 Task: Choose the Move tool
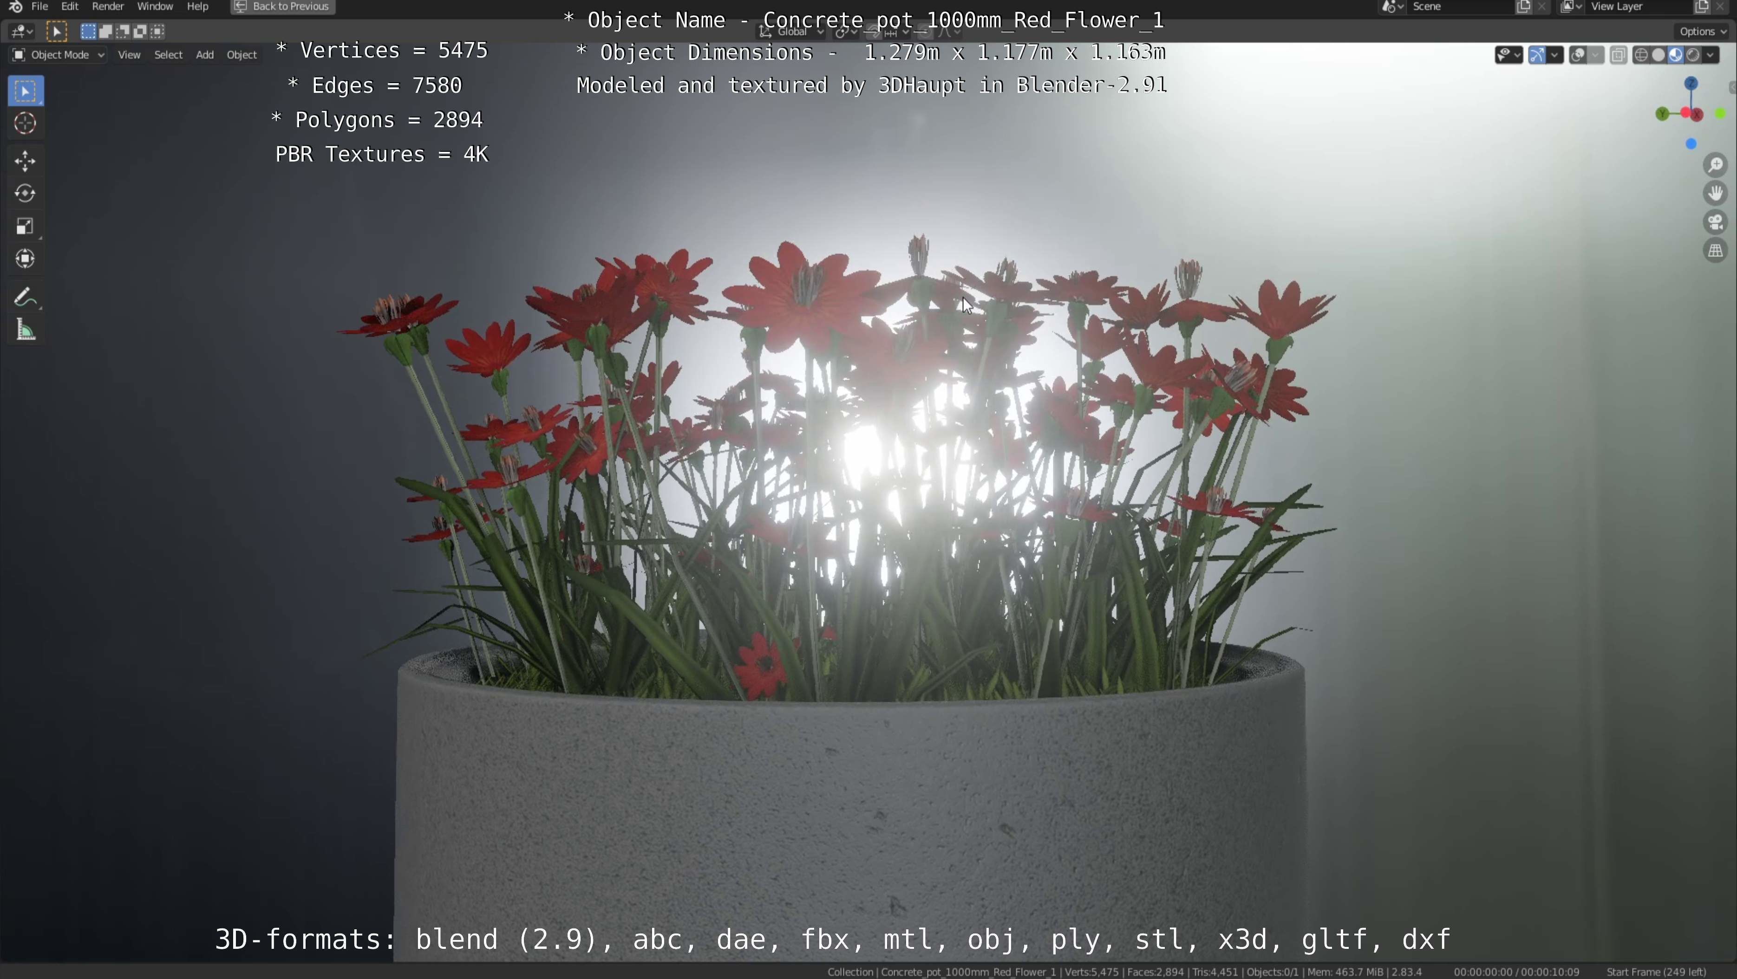tap(26, 161)
